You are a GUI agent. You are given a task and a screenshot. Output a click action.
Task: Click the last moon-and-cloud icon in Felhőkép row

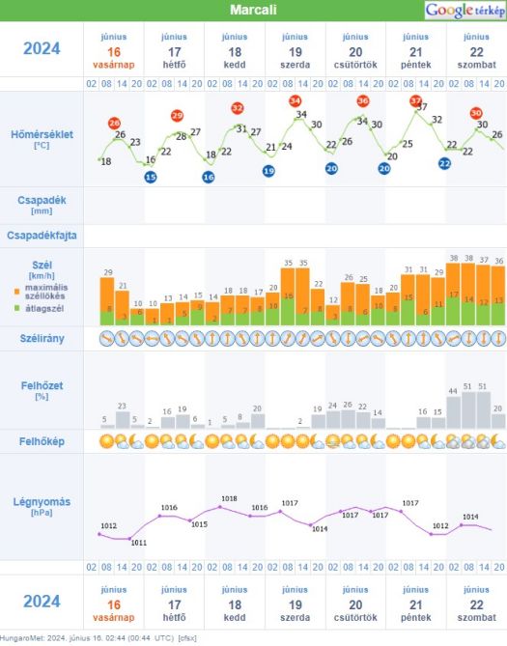click(x=498, y=441)
